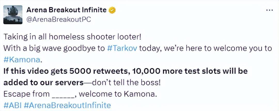Open the #Kamona hashtag
279x111 pixels.
pos(22,60)
